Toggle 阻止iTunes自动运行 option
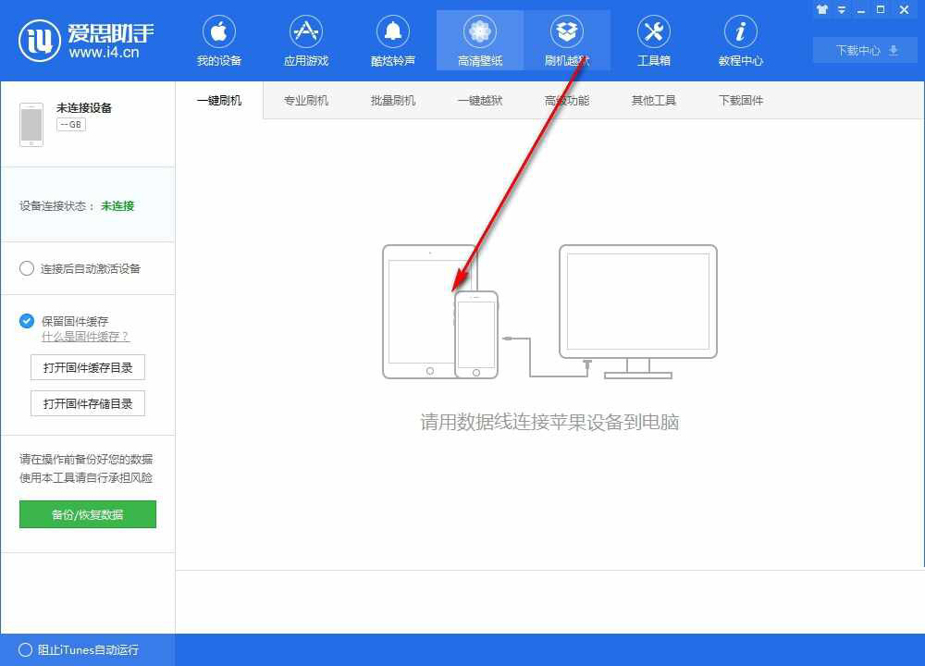 (x=25, y=650)
